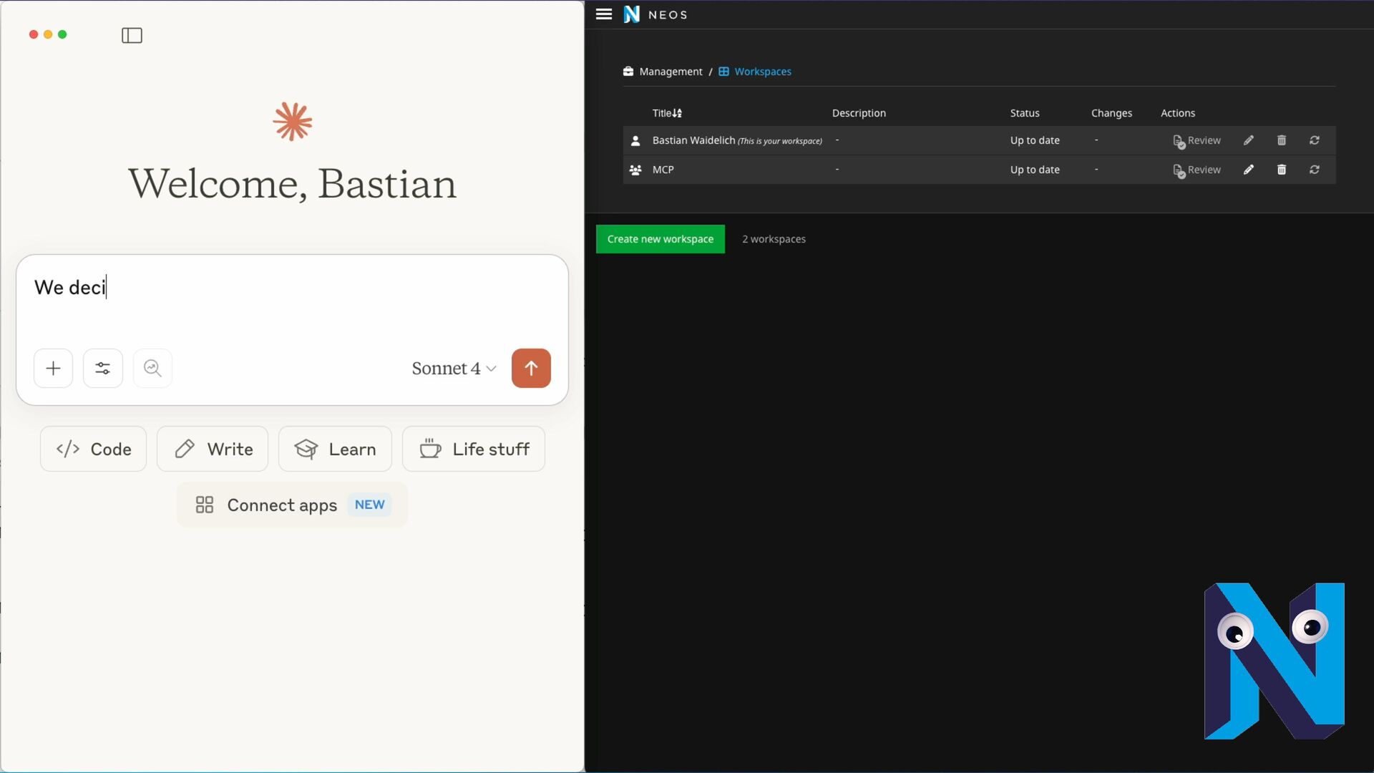Sort workspaces by the Title column

tap(667, 113)
